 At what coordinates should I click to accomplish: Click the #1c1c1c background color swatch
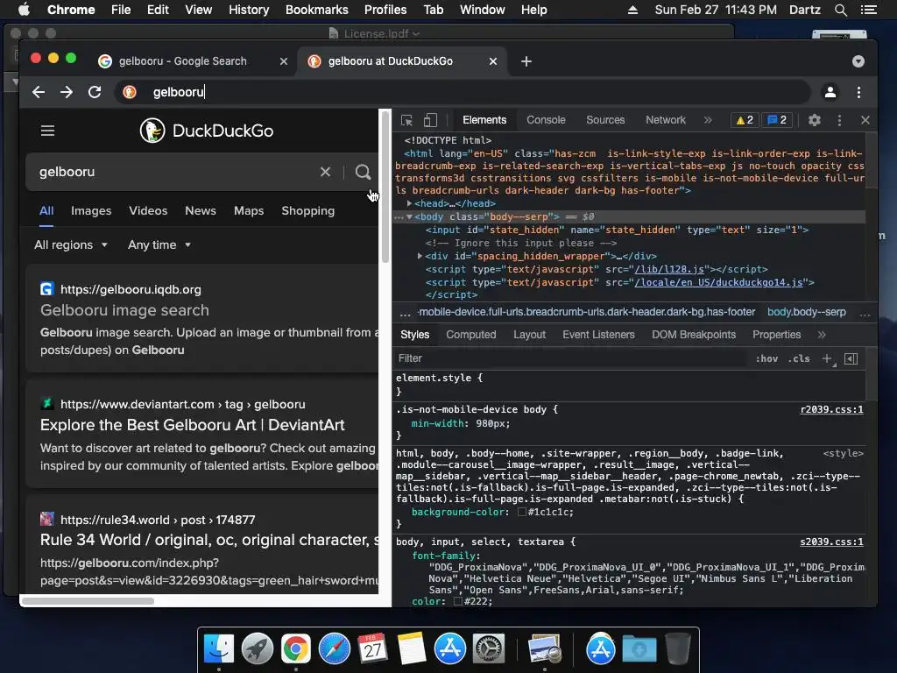[522, 512]
